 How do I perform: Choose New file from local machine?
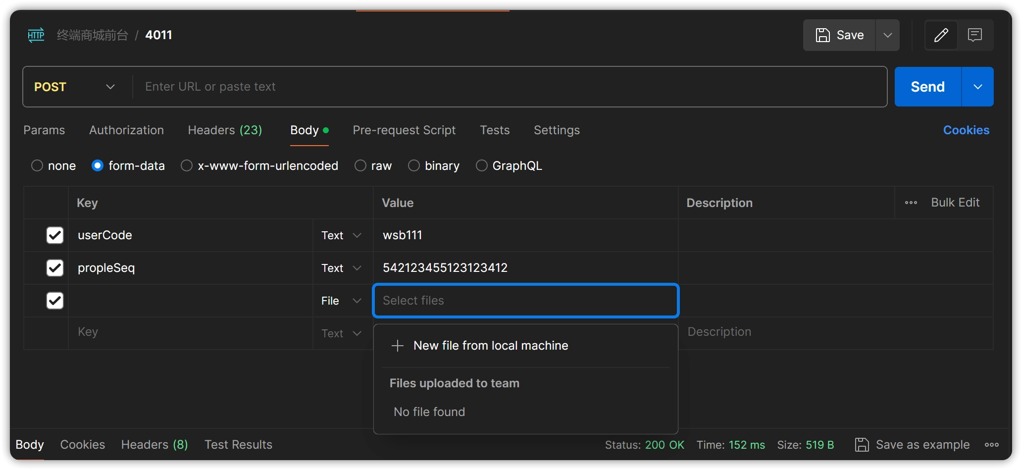(526, 346)
